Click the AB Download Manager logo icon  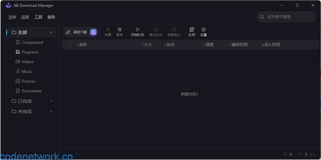point(8,5)
